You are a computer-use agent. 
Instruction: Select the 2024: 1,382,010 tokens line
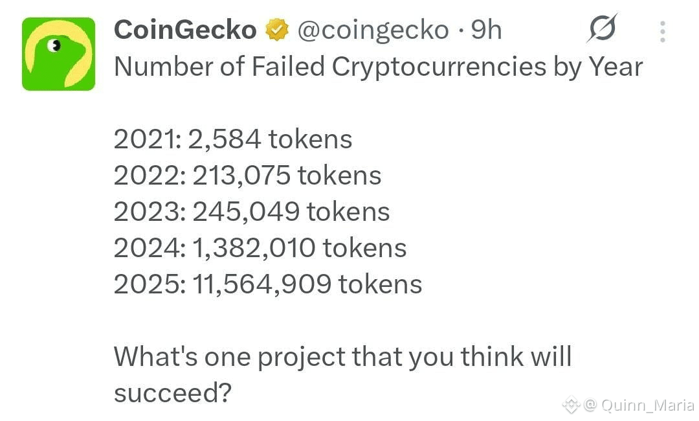pos(260,248)
